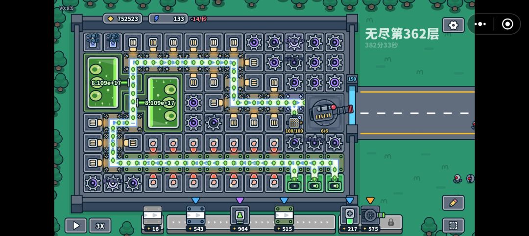The width and height of the screenshot is (529, 236).
Task: Select the ammo box showing 100/100
Action: 294,123
